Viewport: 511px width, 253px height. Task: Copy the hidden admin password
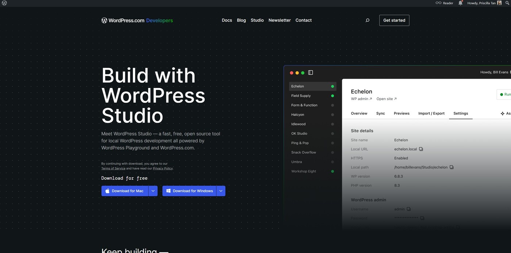(x=422, y=218)
